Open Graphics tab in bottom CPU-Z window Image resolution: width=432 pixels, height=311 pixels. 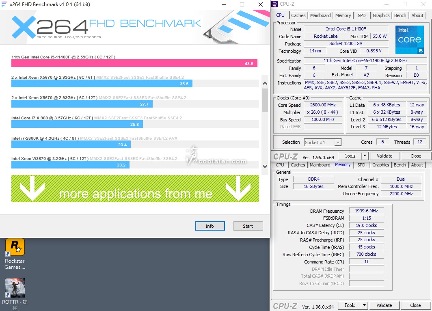(381, 165)
